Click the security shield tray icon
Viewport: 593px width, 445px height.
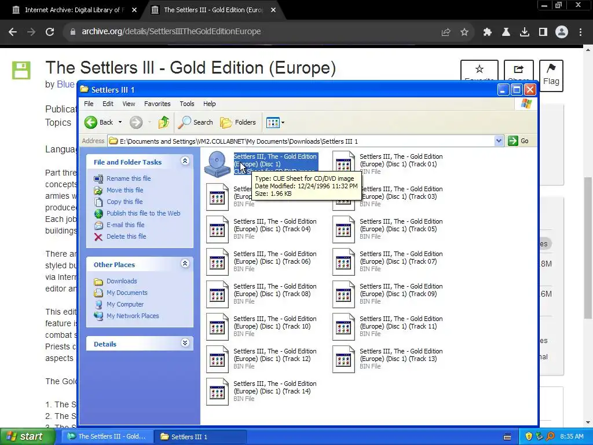click(x=529, y=436)
